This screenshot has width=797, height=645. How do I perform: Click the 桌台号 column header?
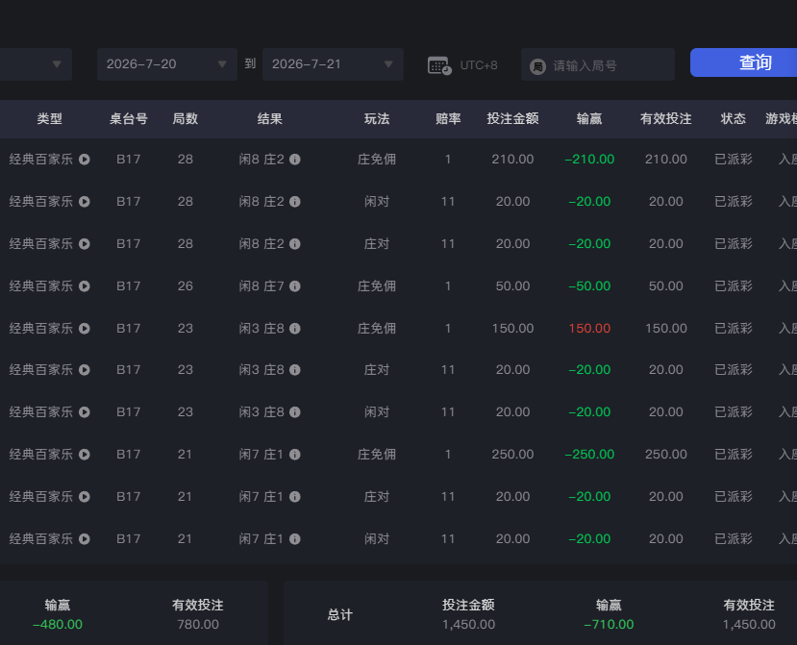tap(129, 119)
